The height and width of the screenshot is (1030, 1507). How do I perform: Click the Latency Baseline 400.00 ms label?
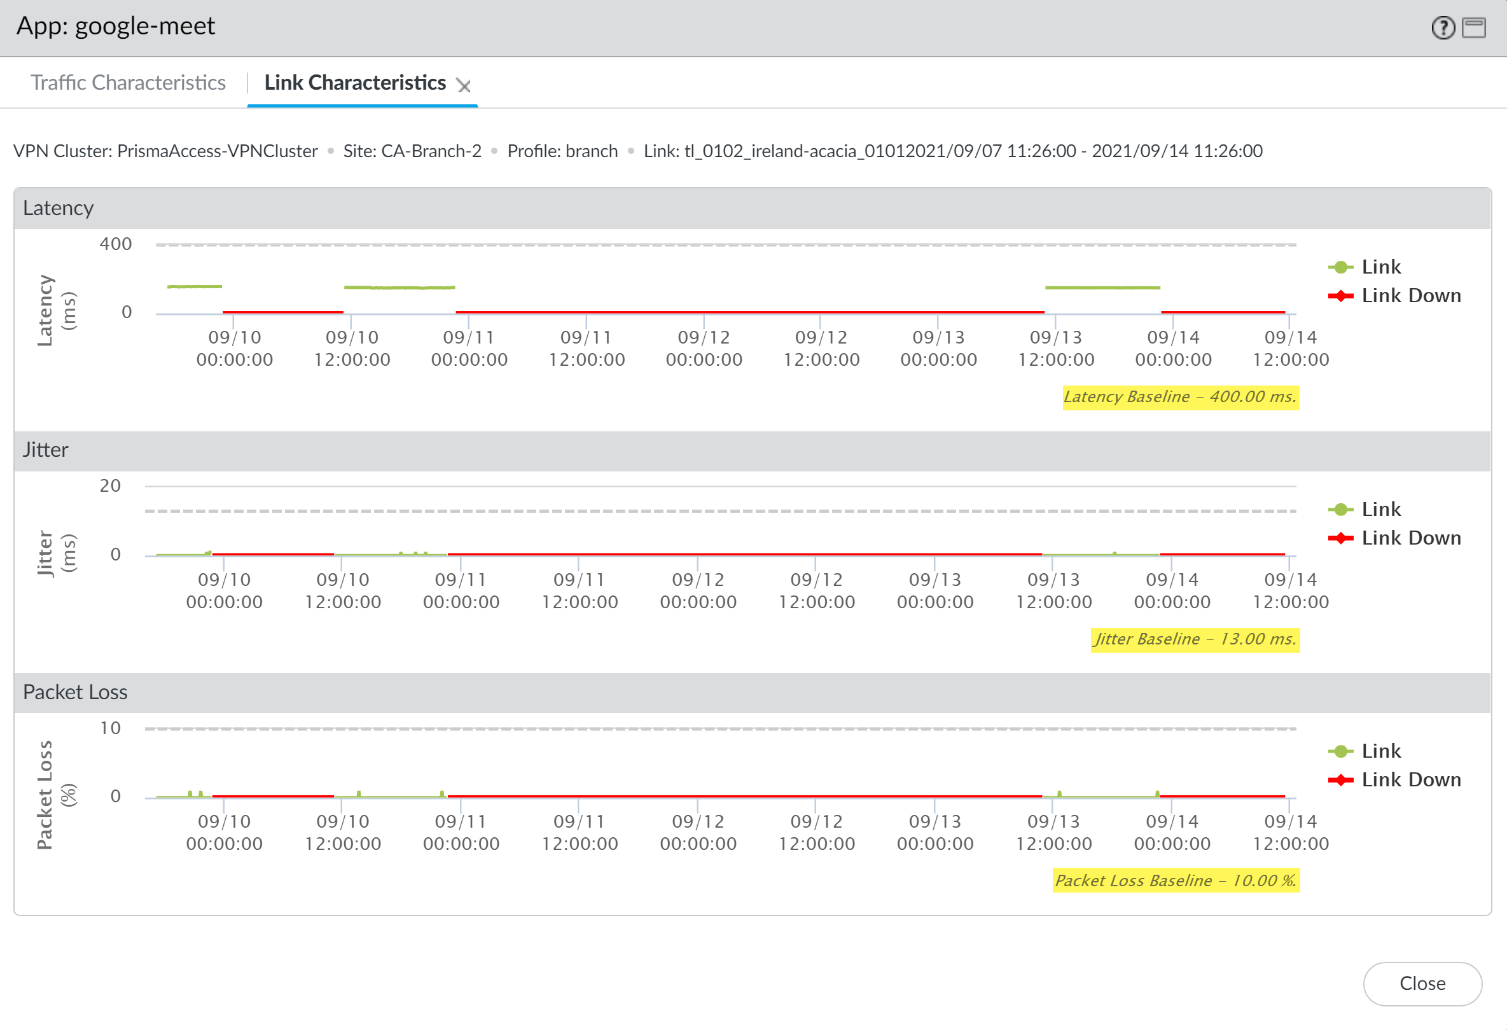pos(1179,397)
